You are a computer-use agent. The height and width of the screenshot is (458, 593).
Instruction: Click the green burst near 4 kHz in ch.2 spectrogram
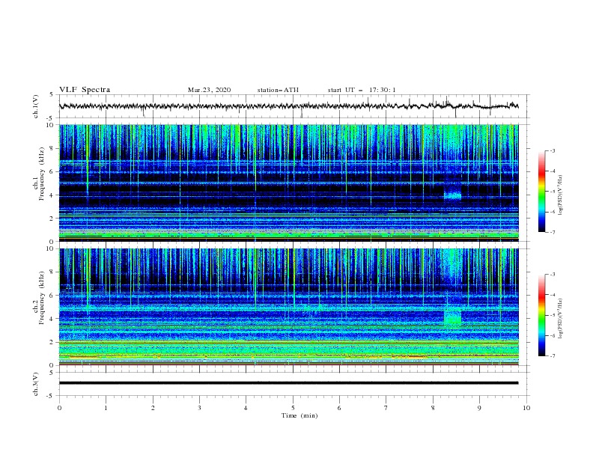click(452, 317)
